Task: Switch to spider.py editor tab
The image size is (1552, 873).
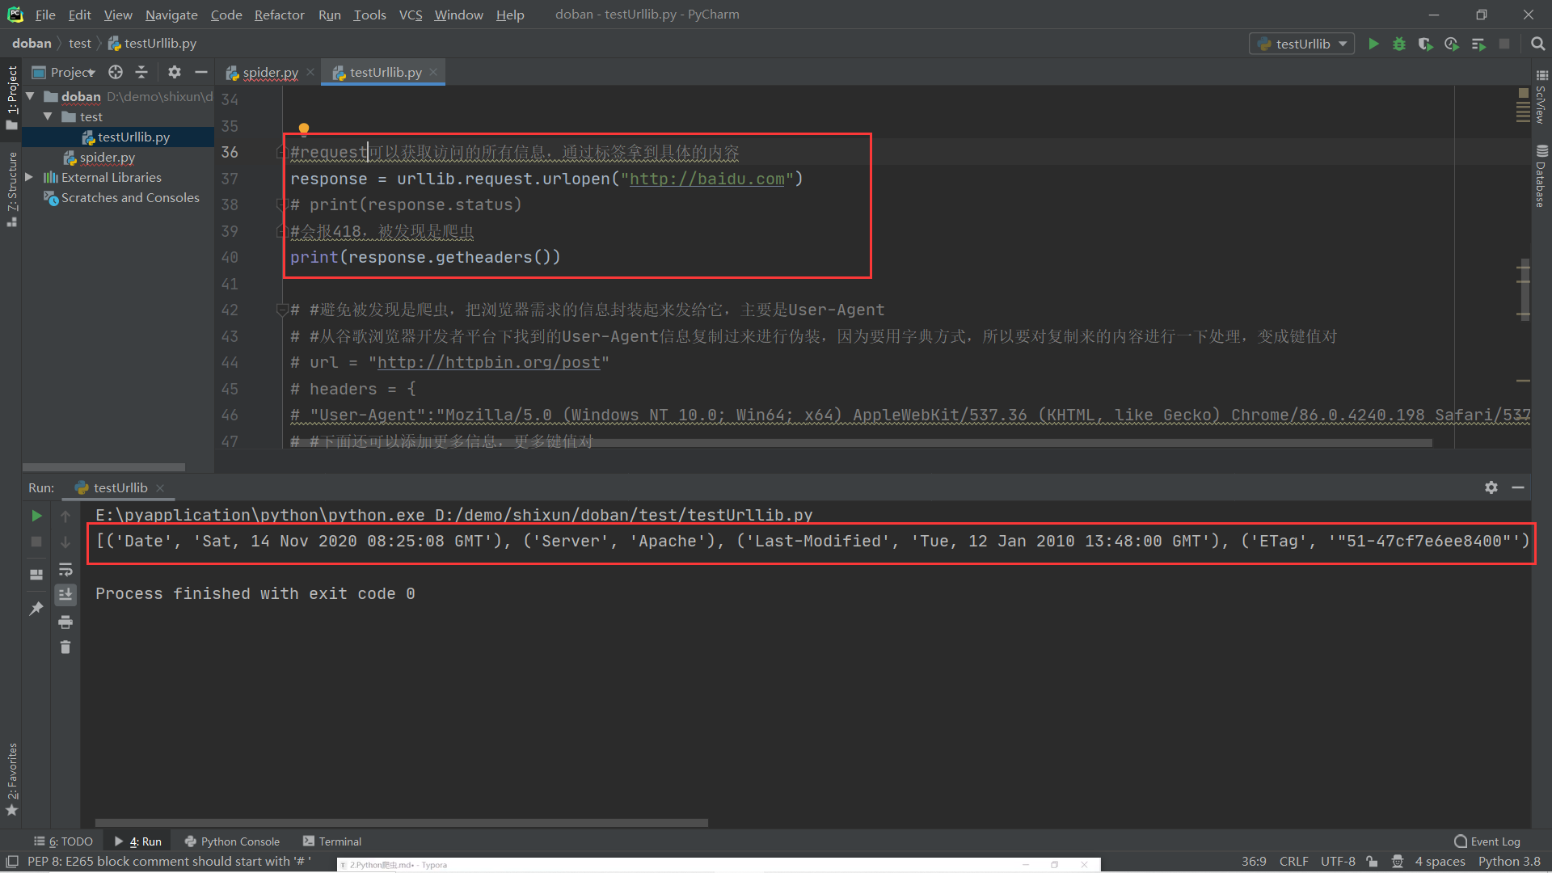Action: tap(270, 73)
